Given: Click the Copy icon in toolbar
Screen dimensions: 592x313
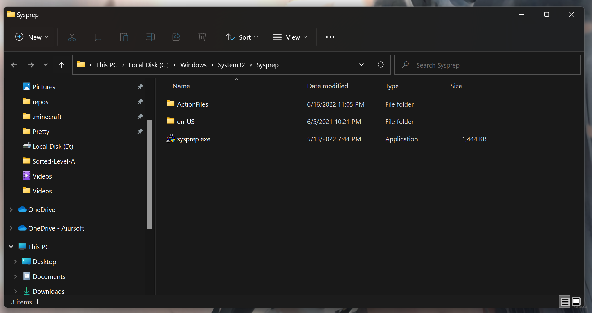Looking at the screenshot, I should click(x=98, y=37).
